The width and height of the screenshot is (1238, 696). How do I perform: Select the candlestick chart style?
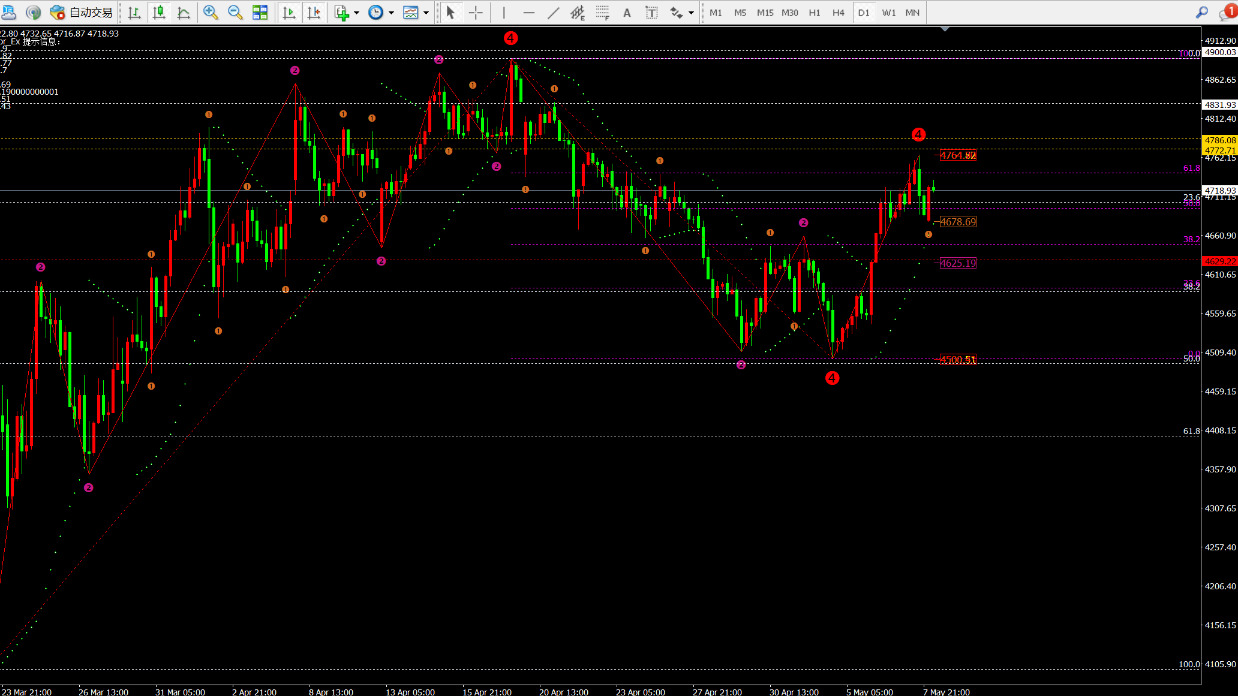(x=159, y=12)
